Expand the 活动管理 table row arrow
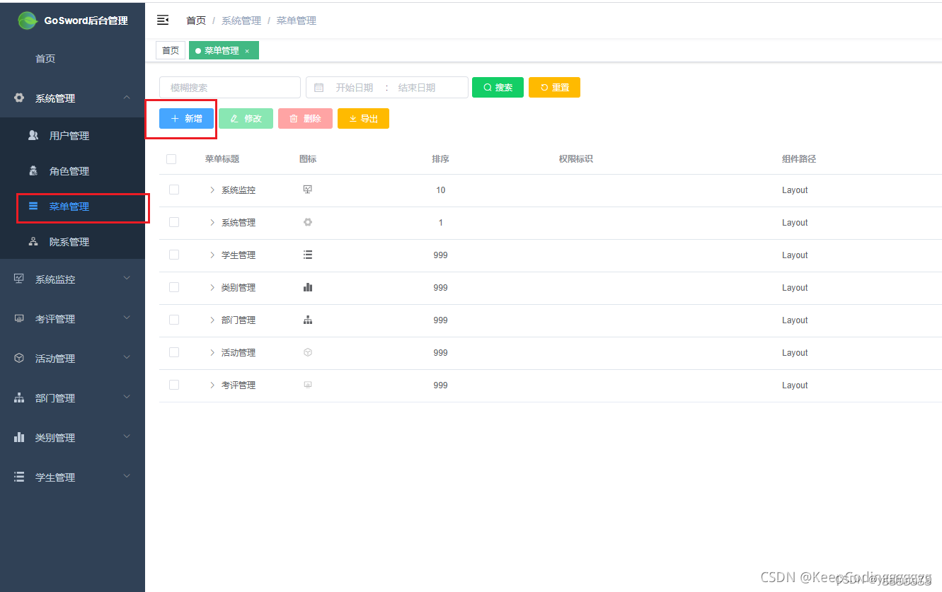 tap(212, 352)
